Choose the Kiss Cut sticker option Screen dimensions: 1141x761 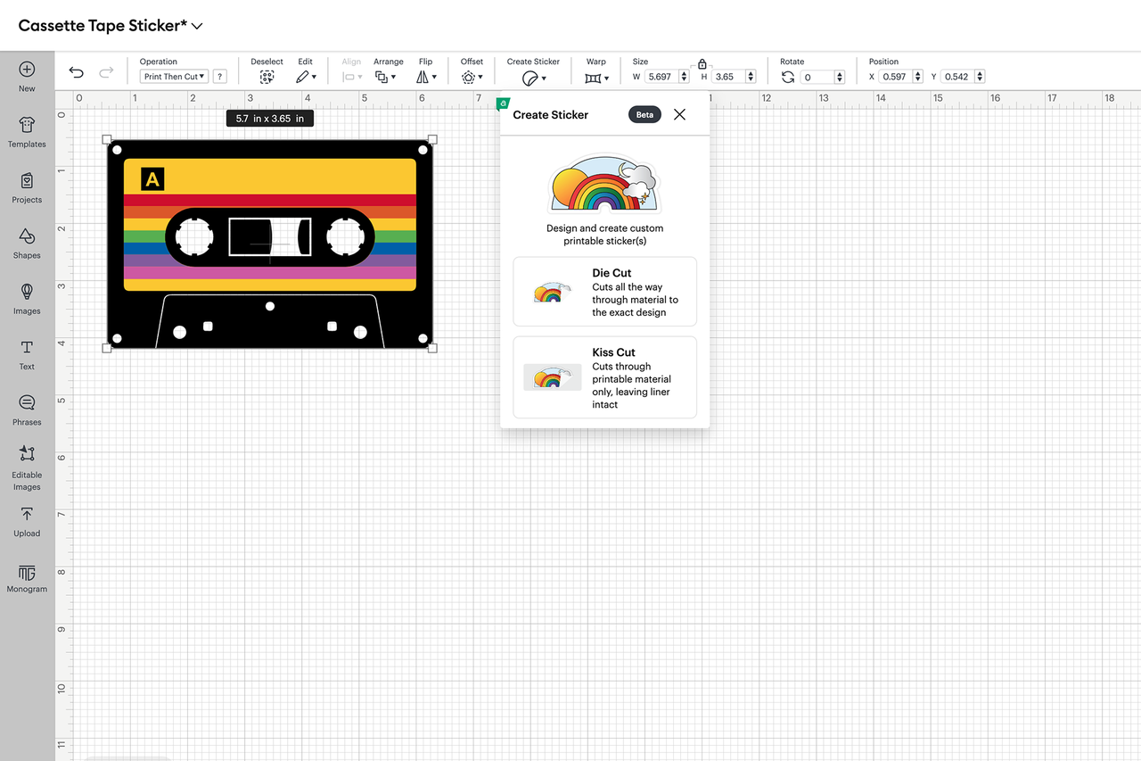pos(604,377)
